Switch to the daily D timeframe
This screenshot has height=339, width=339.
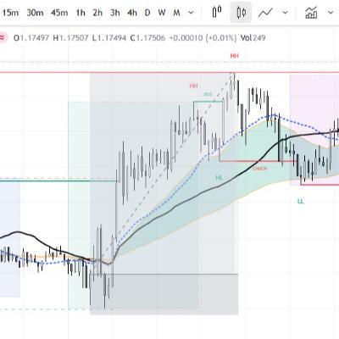tap(147, 13)
